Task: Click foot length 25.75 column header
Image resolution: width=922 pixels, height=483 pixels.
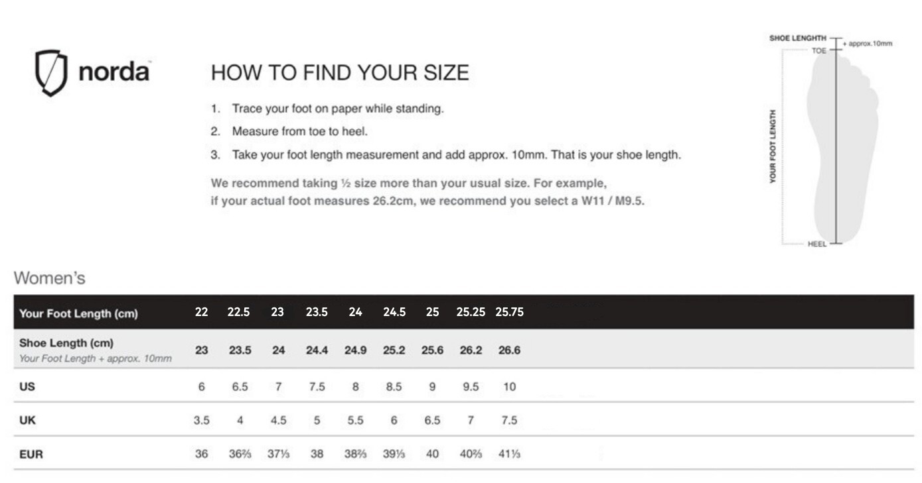Action: point(510,312)
